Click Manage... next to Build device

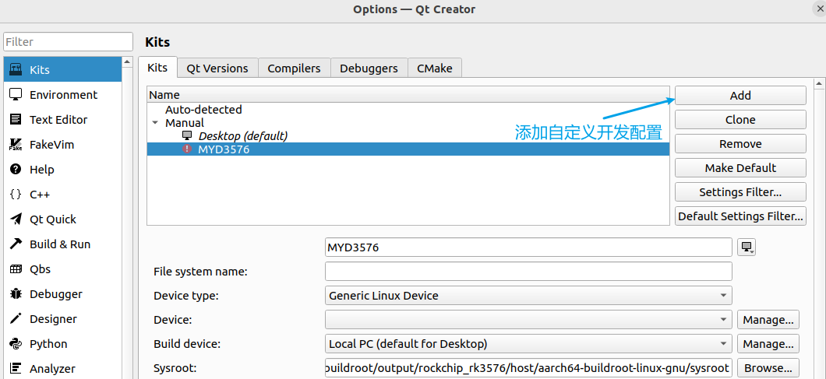click(768, 344)
